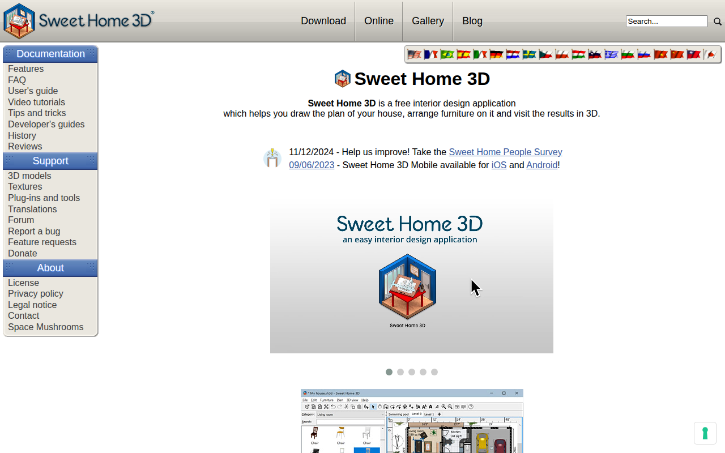The height and width of the screenshot is (453, 725).
Task: Open the Donate sidebar link
Action: [23, 253]
